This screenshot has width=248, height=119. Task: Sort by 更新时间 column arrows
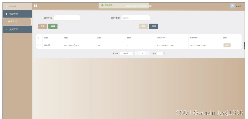199,38
